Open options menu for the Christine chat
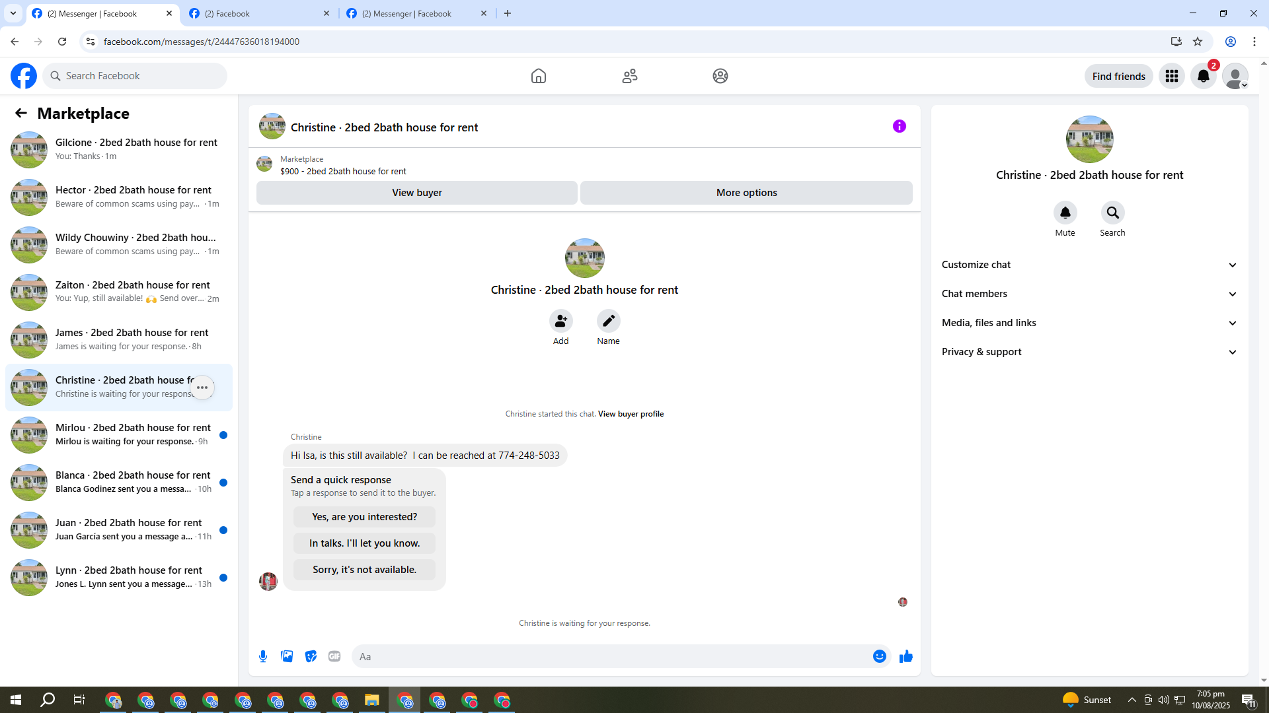Screen dimensions: 1269x713 [x=202, y=388]
